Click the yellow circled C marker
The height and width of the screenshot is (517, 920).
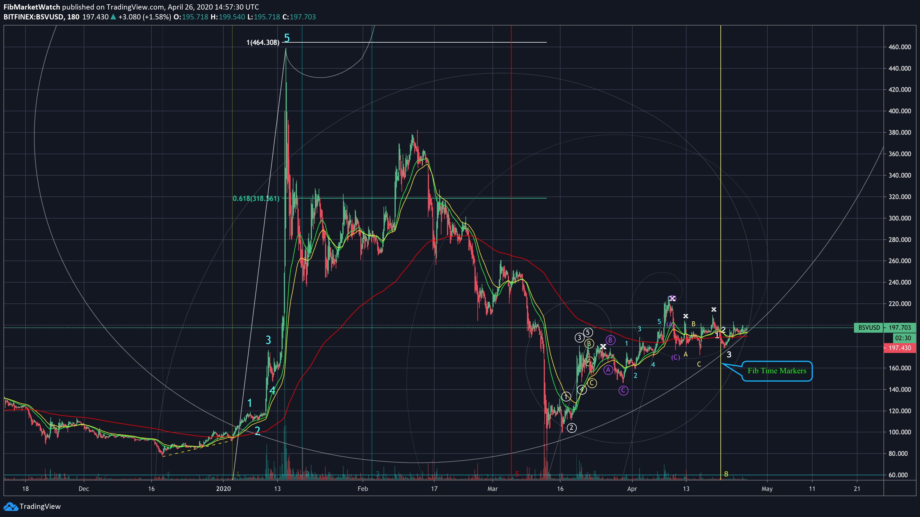point(592,383)
